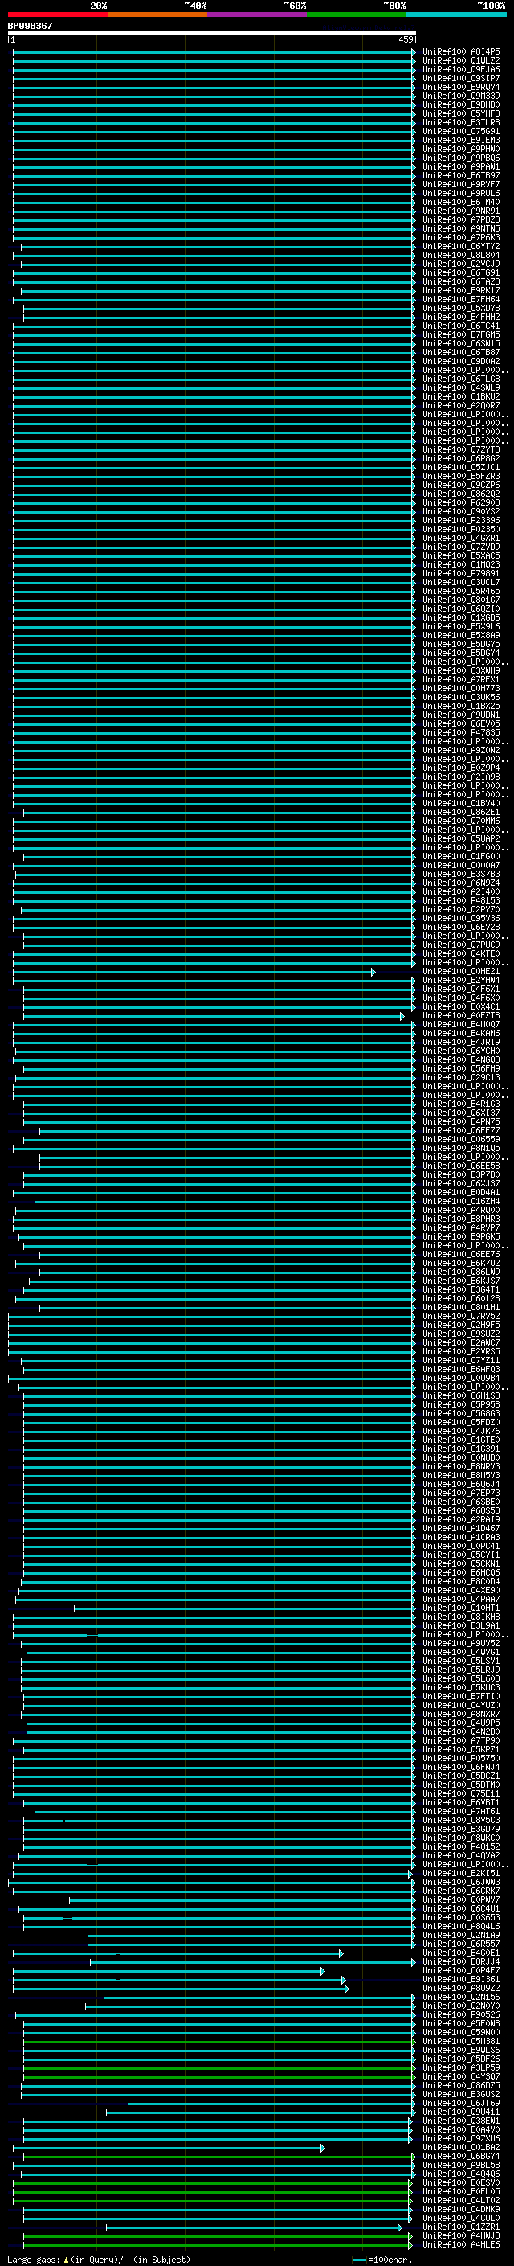Select the UniRef100_Q2N156 label
Screen dimensions: 514x2266
tap(460, 1997)
